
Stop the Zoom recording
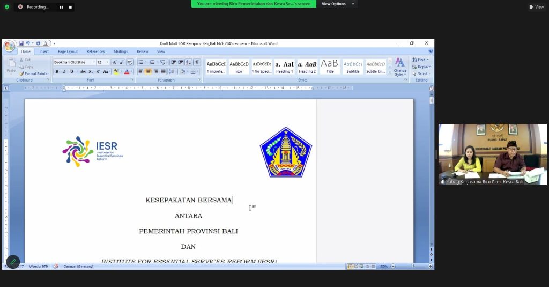70,7
